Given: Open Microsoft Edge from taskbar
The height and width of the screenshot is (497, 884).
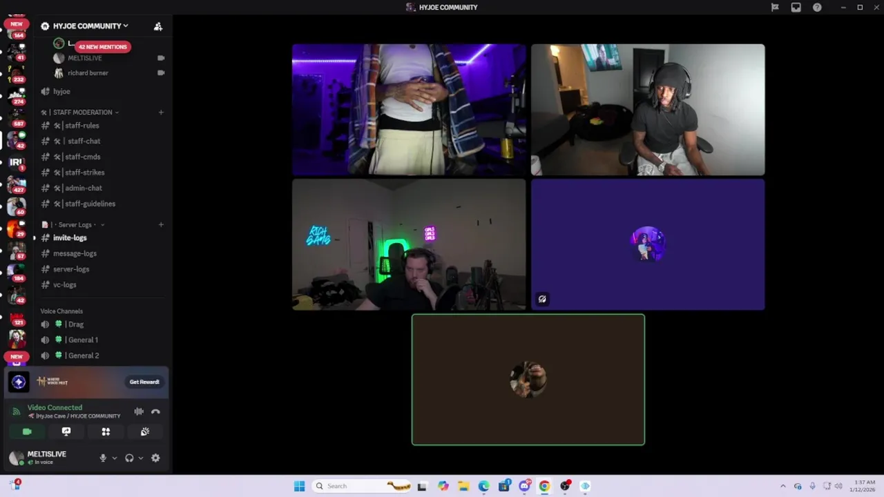Looking at the screenshot, I should point(483,486).
